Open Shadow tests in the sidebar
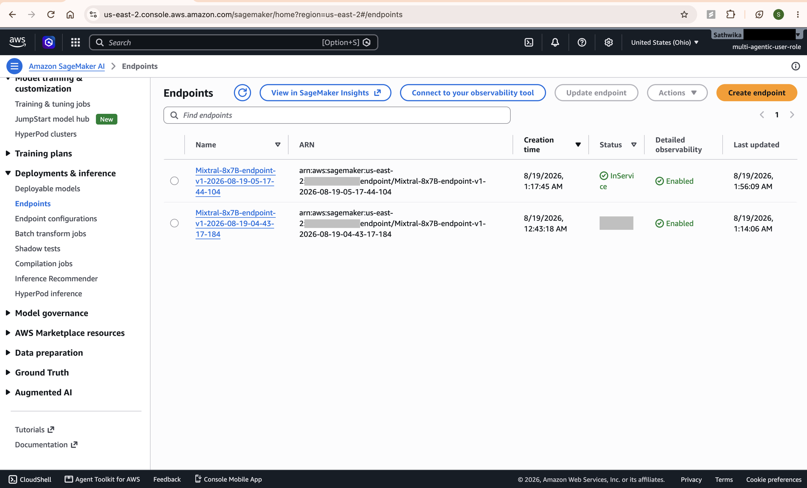Image resolution: width=807 pixels, height=488 pixels. 38,249
